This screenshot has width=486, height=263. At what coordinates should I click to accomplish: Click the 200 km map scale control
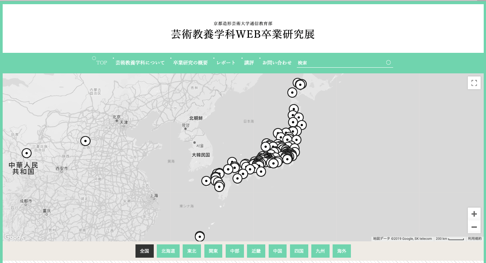click(x=450, y=239)
